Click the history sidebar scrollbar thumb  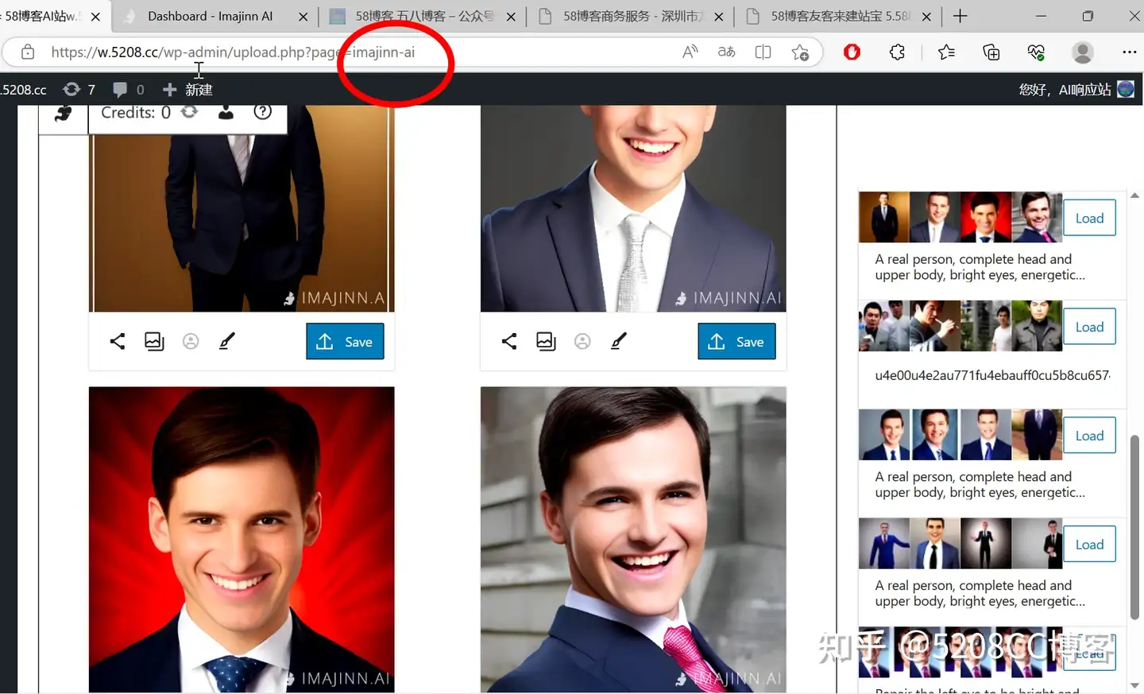(1134, 528)
